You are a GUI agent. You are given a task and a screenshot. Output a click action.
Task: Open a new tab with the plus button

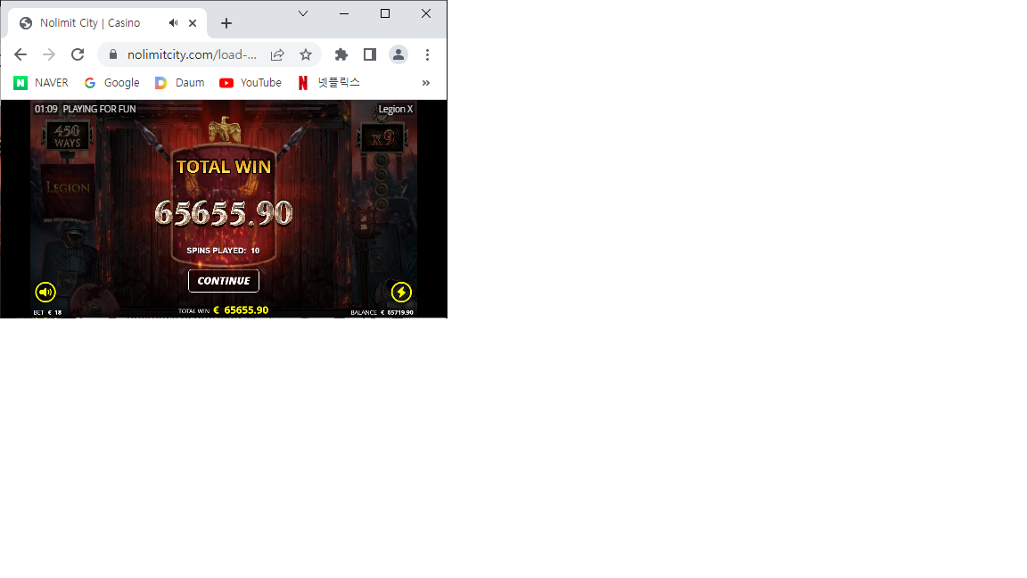click(x=226, y=23)
